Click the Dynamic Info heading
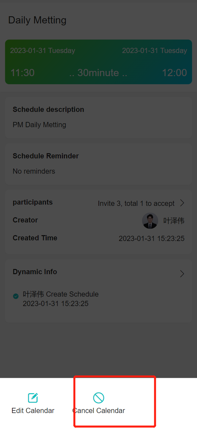This screenshot has height=428, width=197. coord(35,272)
